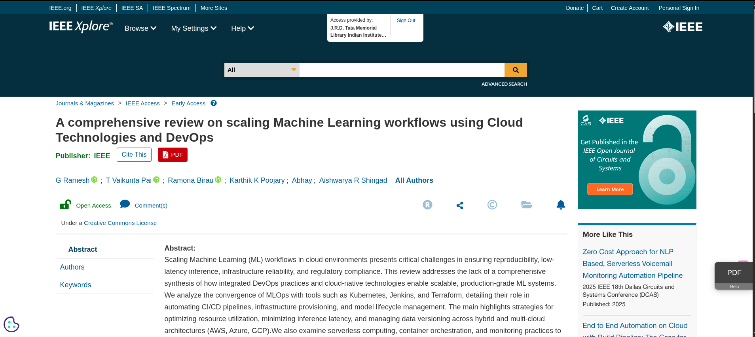Open IEEE.org from top bar
Screen dimensions: 755x337
(60, 8)
